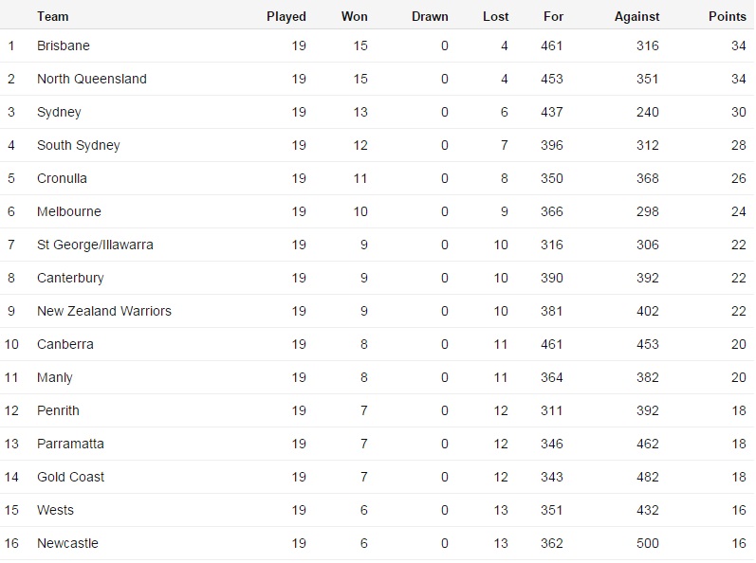Click the Lost column header
This screenshot has width=756, height=563.
pyautogui.click(x=495, y=16)
